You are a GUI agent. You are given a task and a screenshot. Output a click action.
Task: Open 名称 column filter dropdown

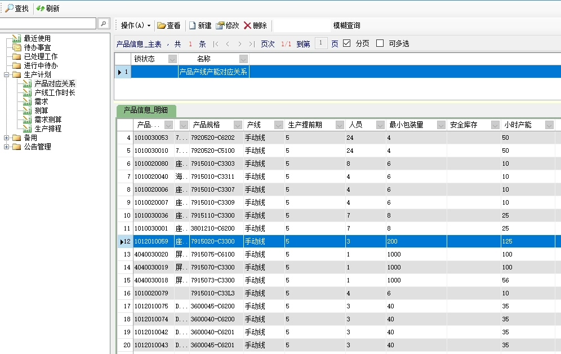[243, 59]
